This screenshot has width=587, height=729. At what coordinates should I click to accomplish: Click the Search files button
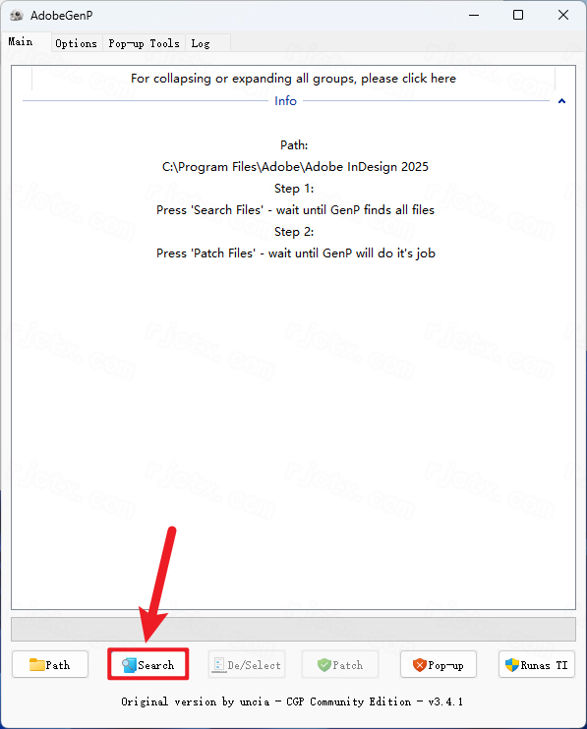(147, 664)
